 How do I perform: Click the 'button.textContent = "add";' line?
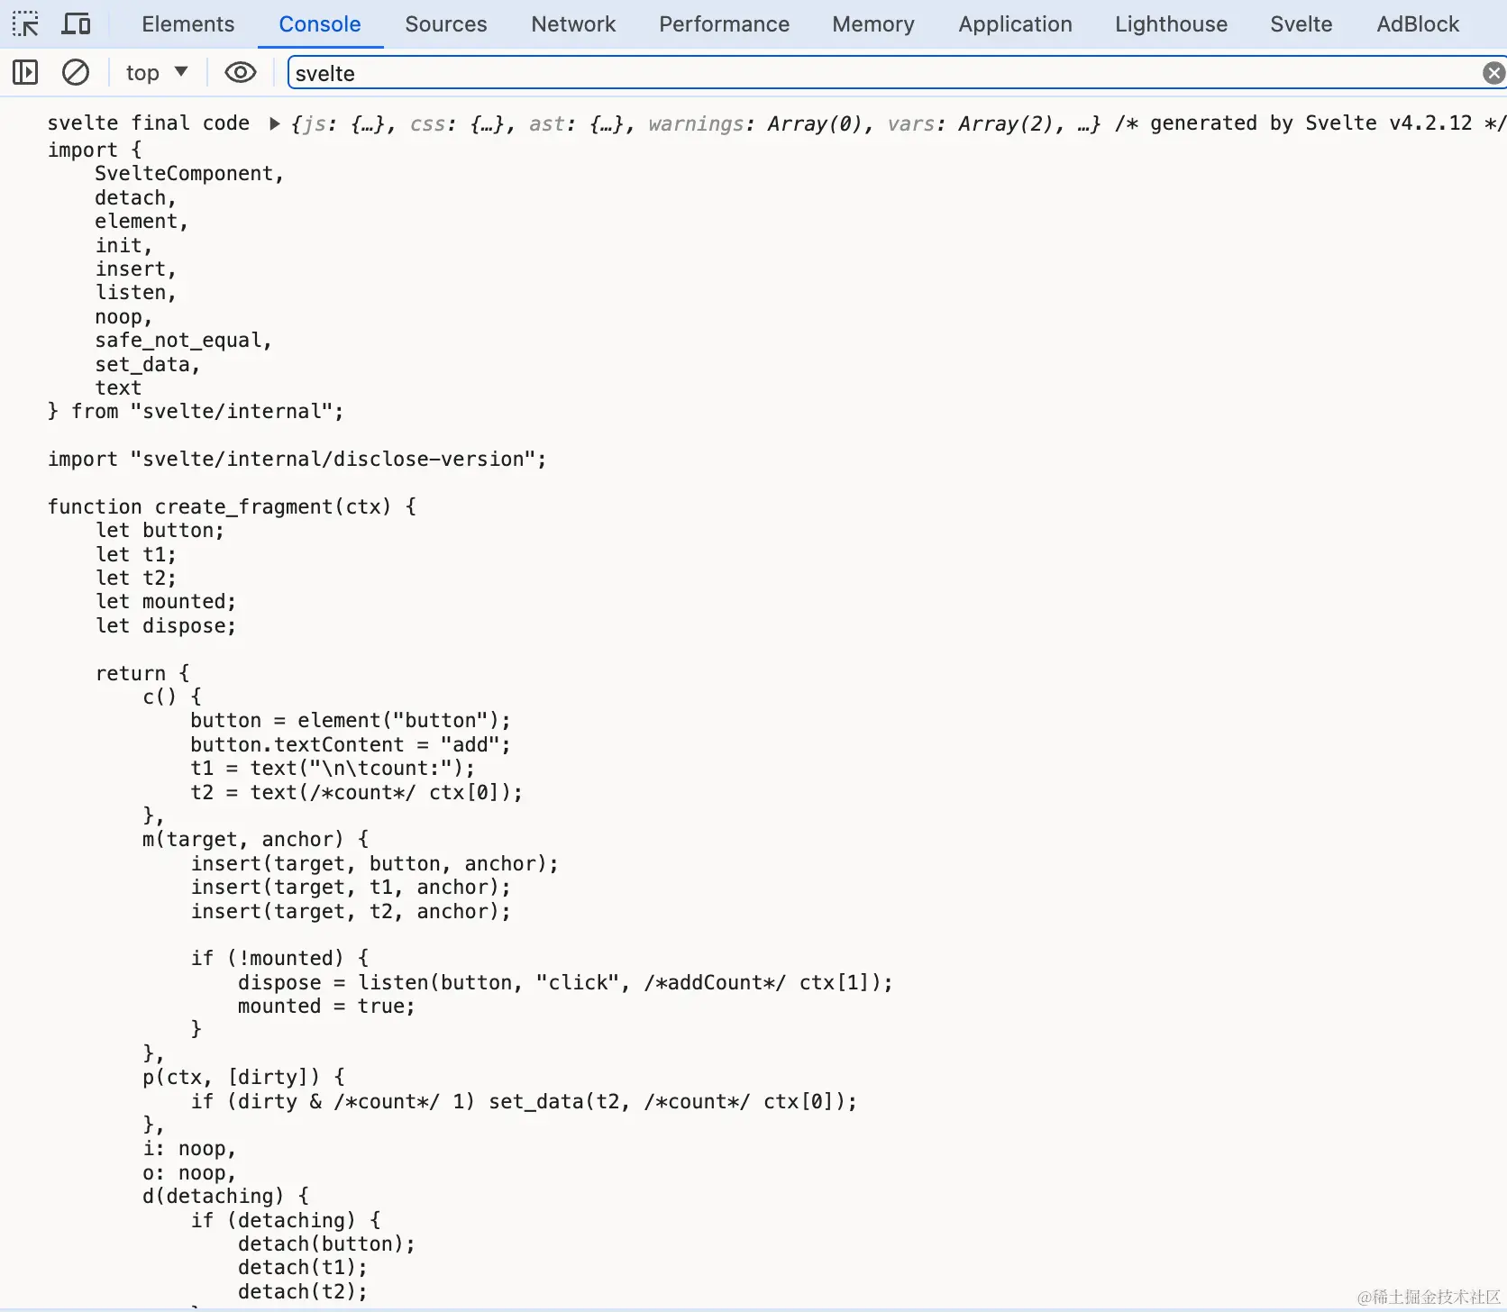pyautogui.click(x=351, y=744)
